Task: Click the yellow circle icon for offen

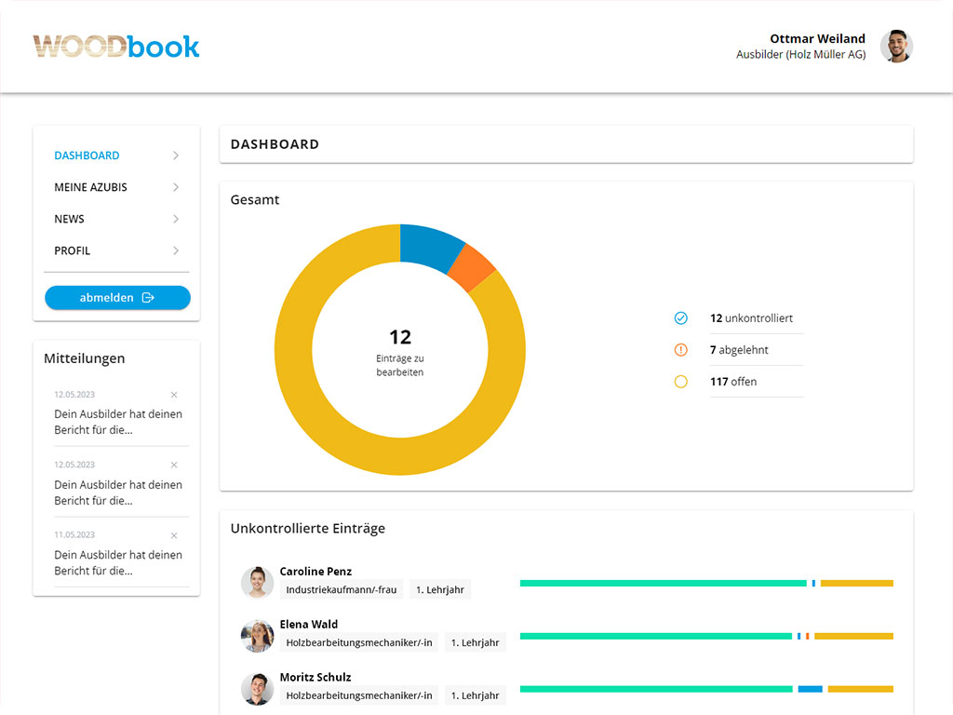Action: pos(680,381)
